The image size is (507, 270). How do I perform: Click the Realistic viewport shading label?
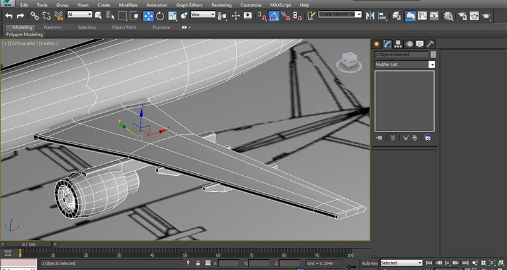[49, 43]
